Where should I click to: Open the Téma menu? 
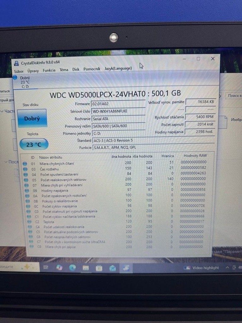(x=64, y=70)
